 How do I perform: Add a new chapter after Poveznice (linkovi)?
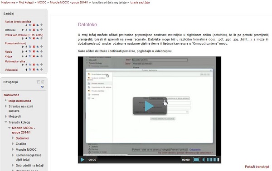[42, 46]
